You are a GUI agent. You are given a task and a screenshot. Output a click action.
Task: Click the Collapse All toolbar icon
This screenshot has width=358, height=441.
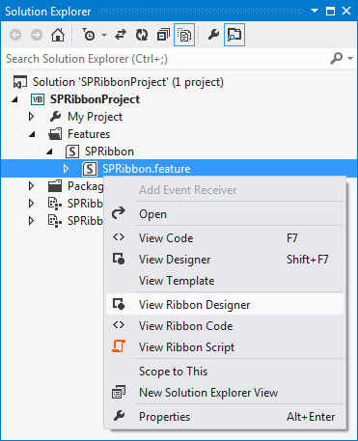click(163, 35)
